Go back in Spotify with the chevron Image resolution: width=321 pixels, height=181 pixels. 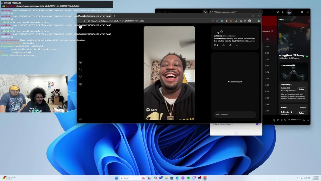coord(165,12)
